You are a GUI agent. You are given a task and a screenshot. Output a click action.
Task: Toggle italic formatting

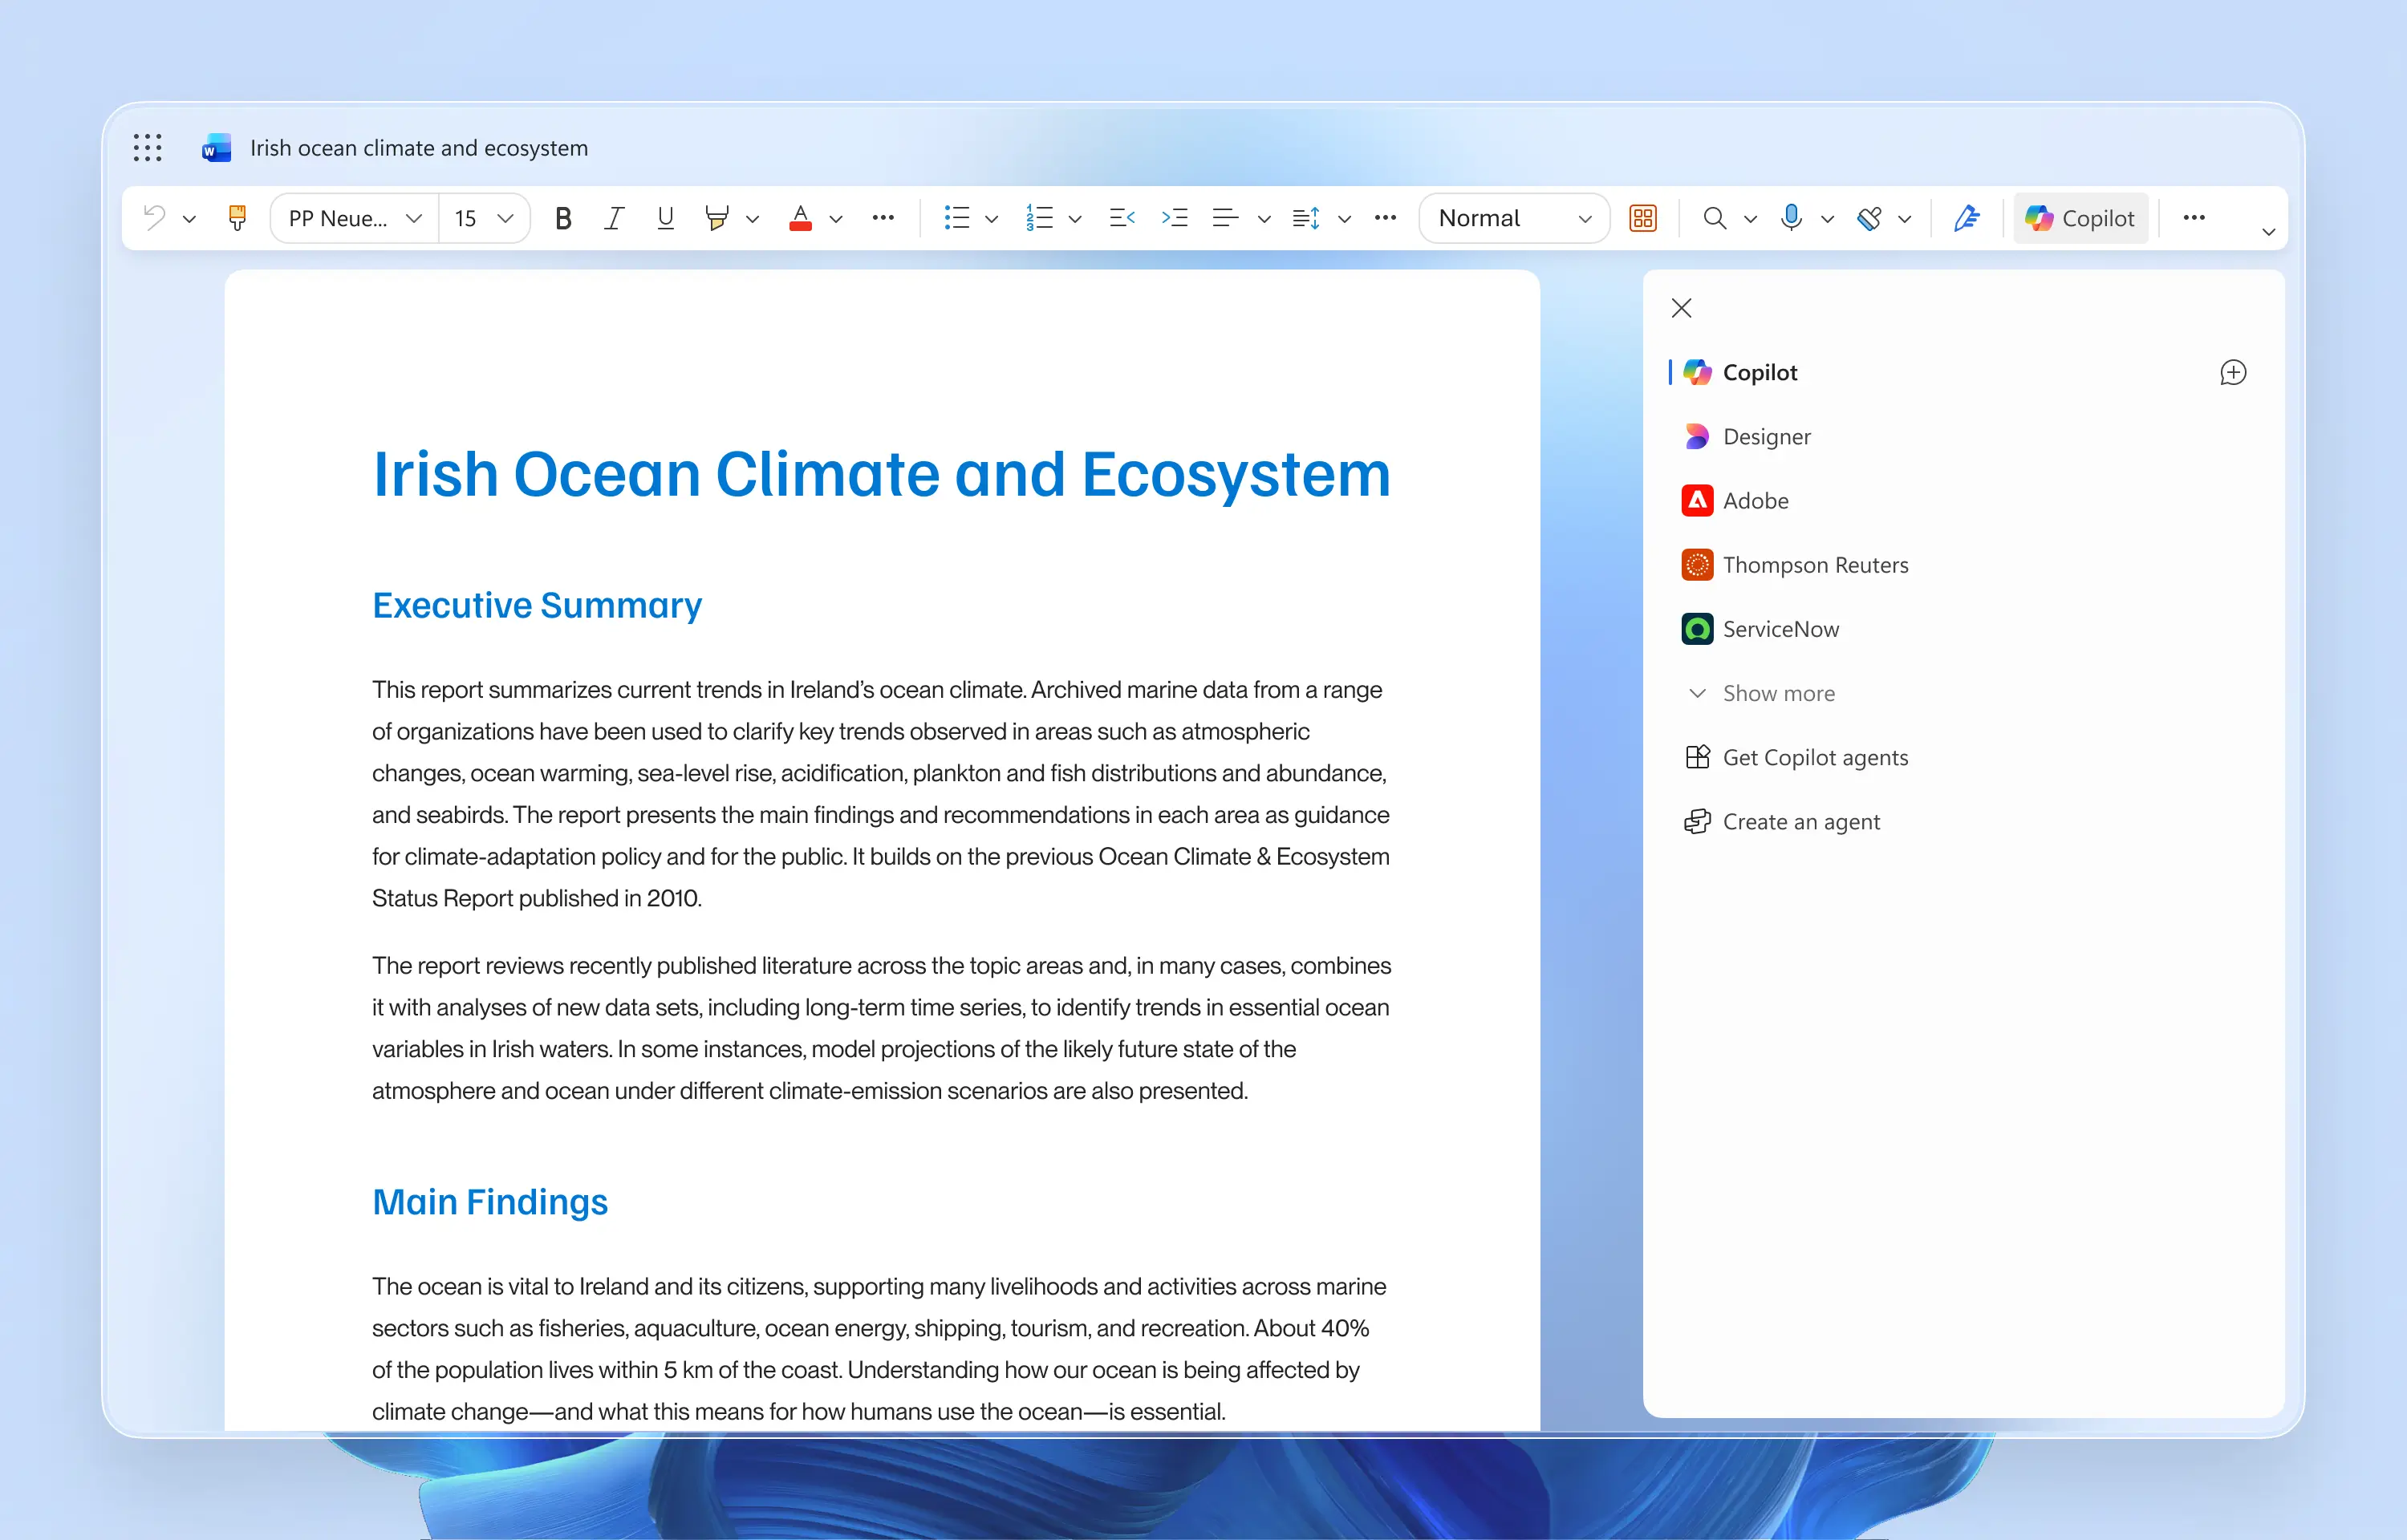pos(614,218)
